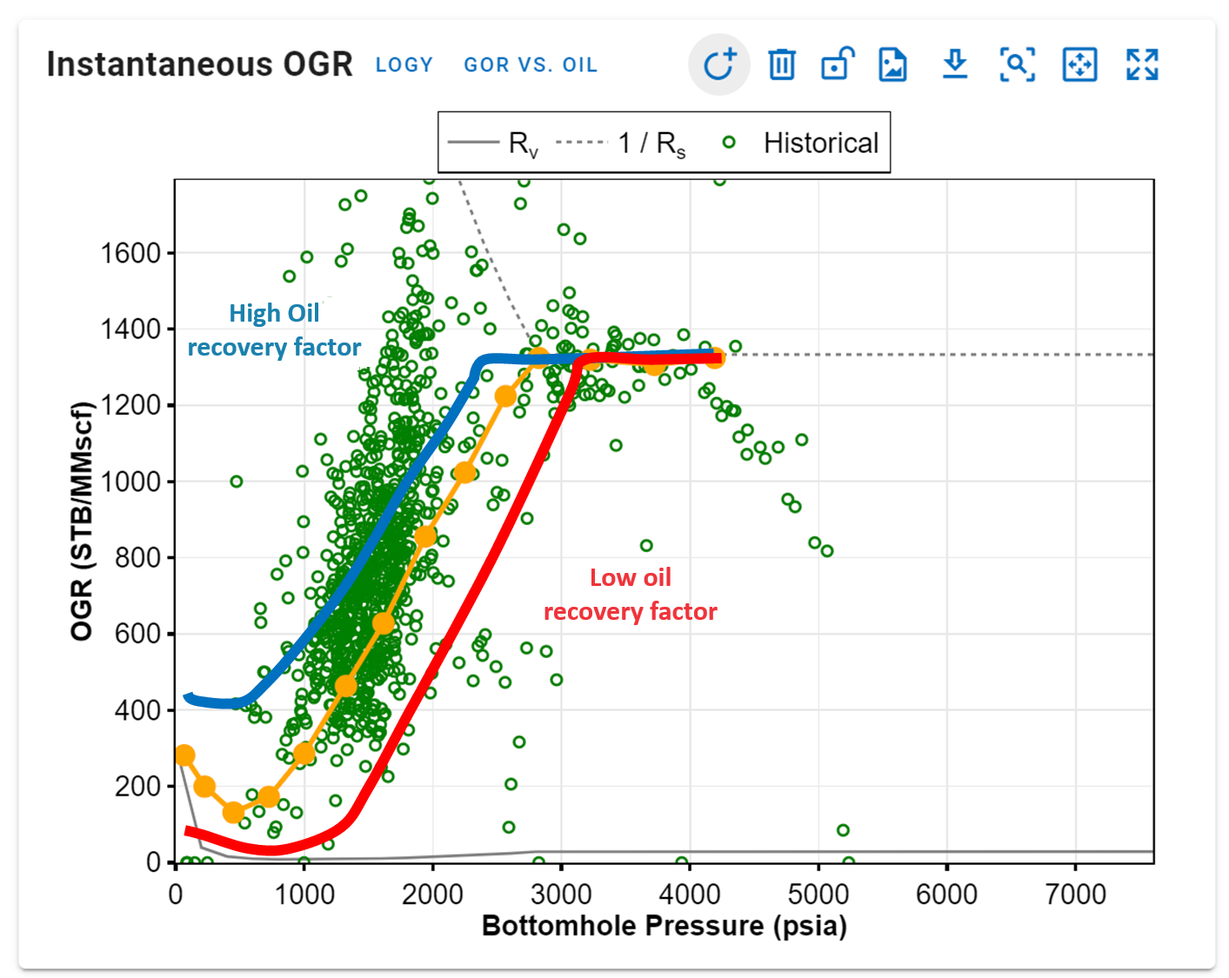Click the save-as-image file icon
Image resolution: width=1229 pixels, height=978 pixels.
pos(892,65)
